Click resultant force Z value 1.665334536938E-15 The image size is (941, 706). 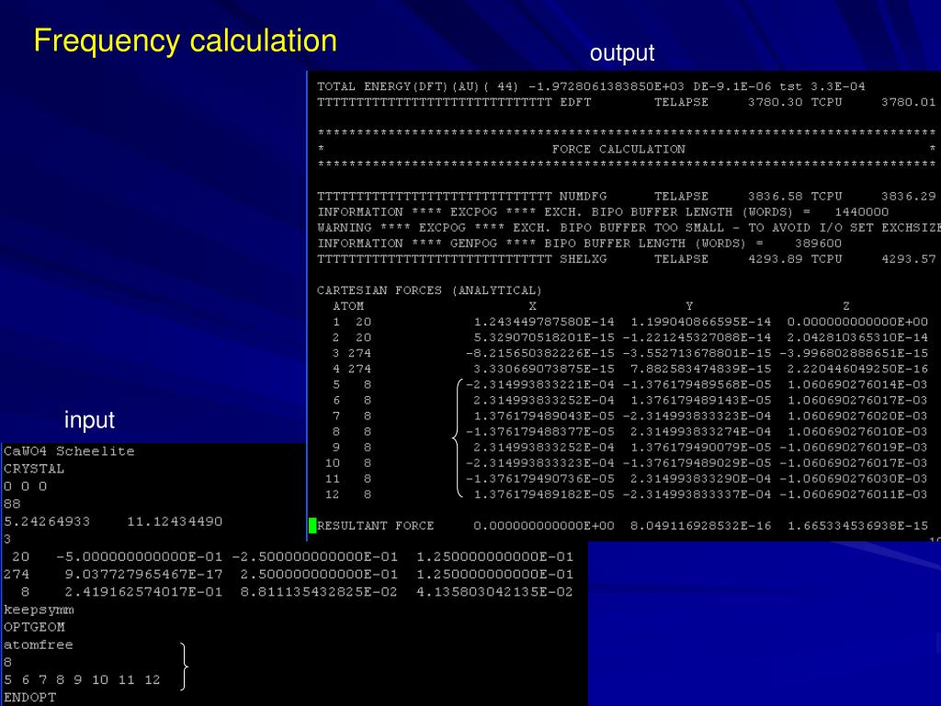857,526
